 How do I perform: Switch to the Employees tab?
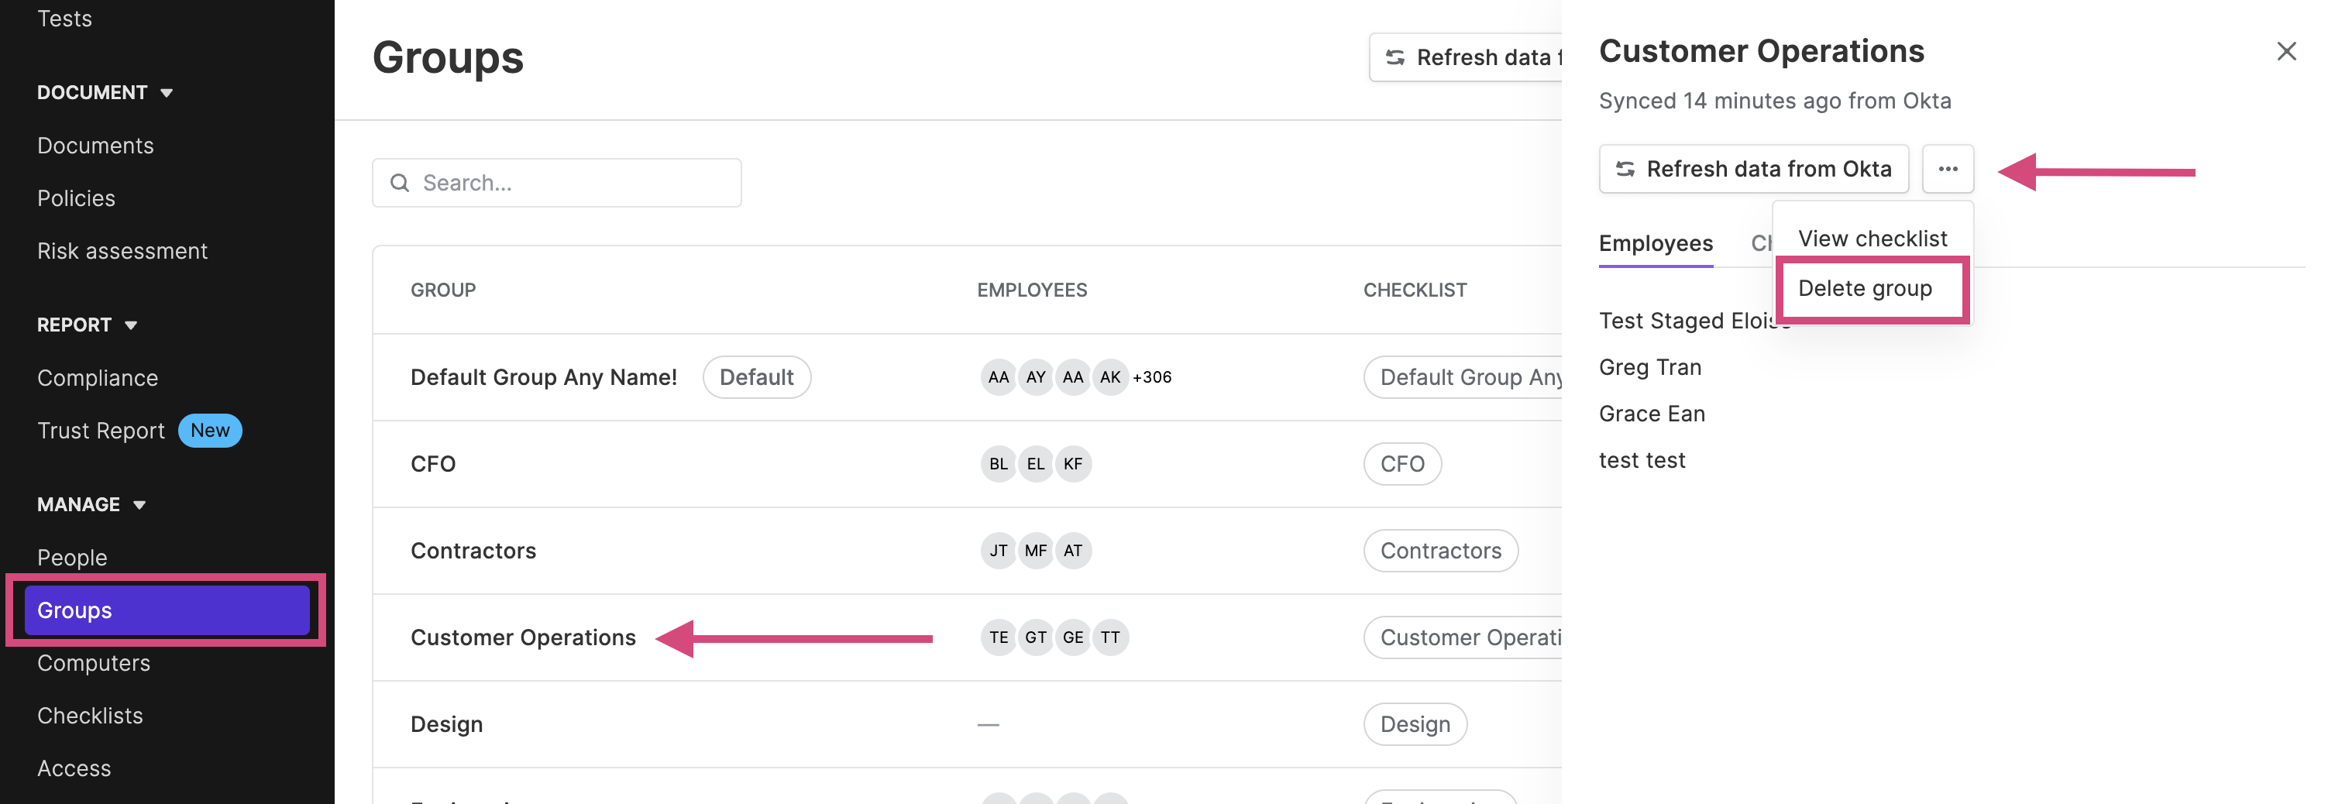(x=1655, y=244)
